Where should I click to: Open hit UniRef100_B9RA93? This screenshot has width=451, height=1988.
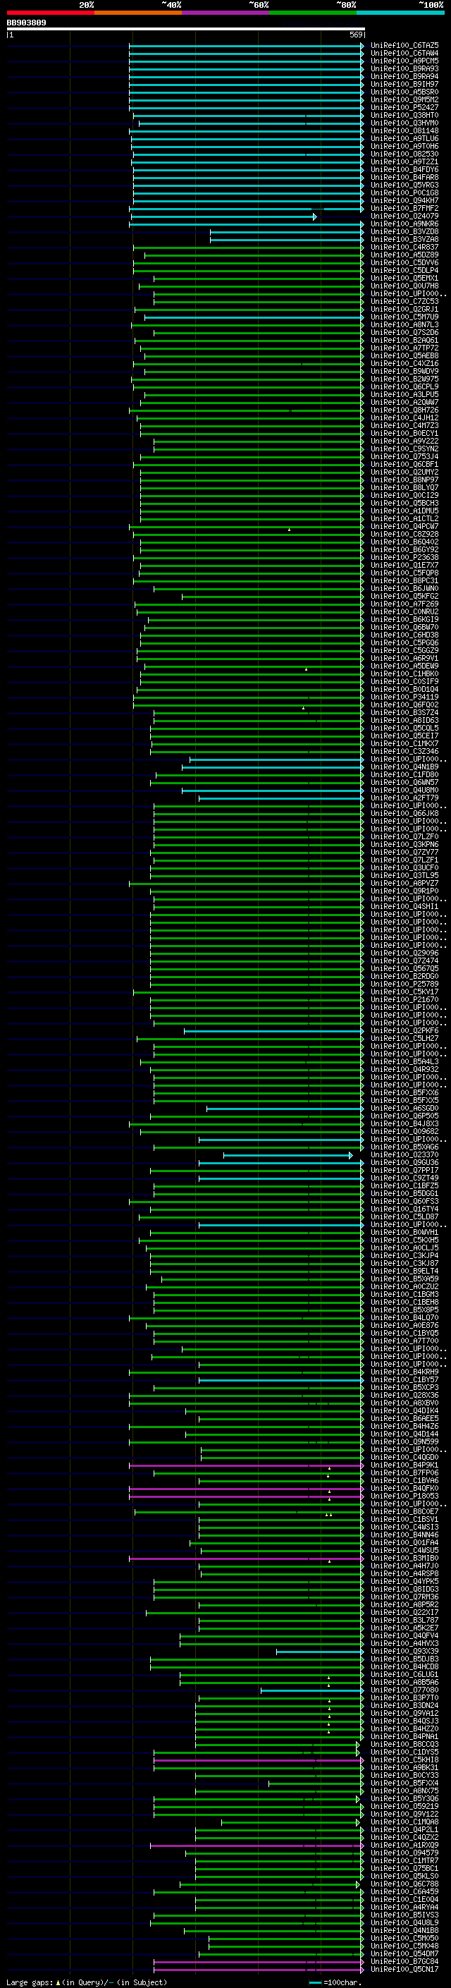pyautogui.click(x=404, y=68)
